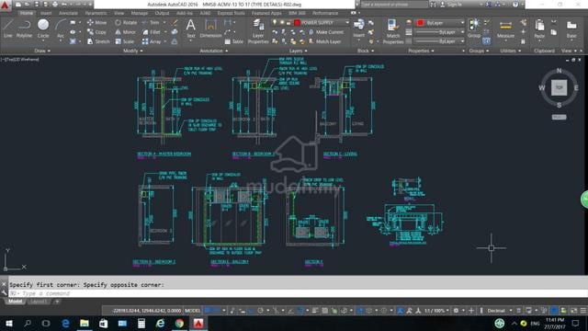Plot the drawing from quick access toolbar
This screenshot has height=331, width=588.
55,5
